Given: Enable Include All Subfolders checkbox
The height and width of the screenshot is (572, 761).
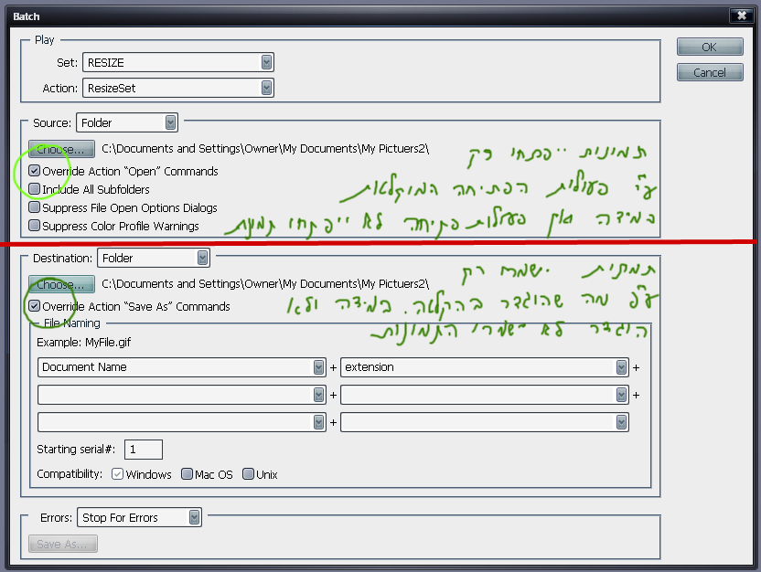Looking at the screenshot, I should click(35, 189).
